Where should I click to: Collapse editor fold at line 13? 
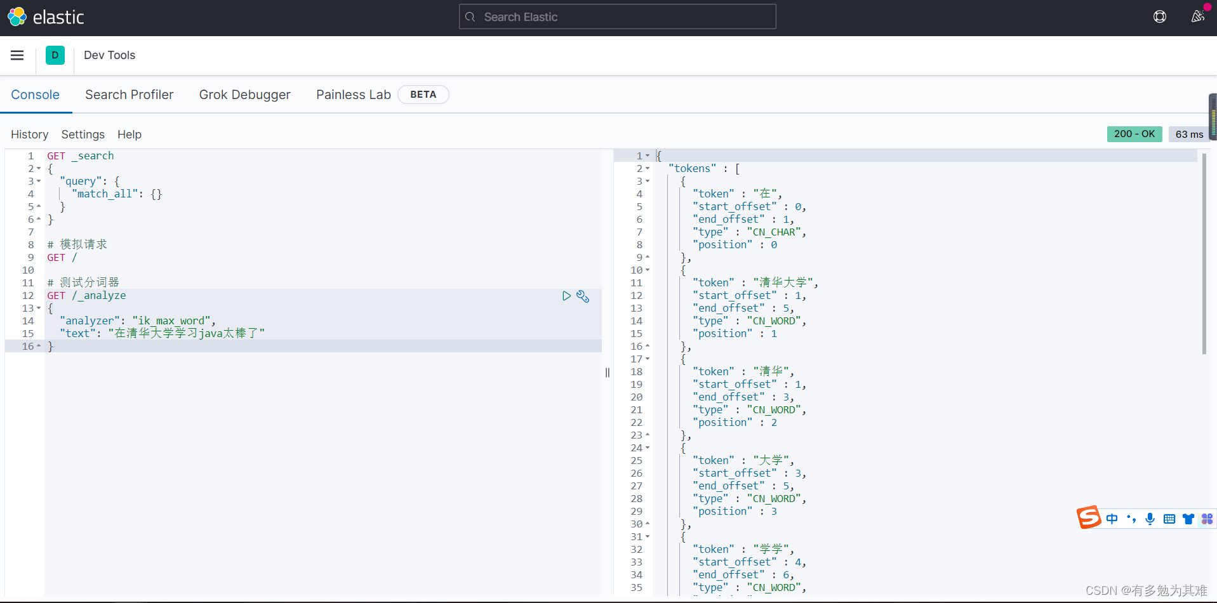(39, 308)
